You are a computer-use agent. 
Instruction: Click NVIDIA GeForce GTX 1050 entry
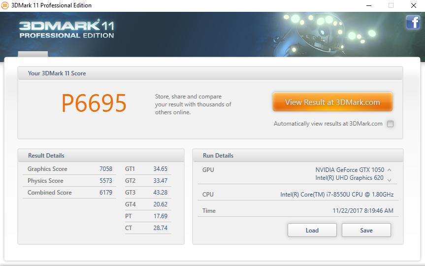(x=350, y=170)
